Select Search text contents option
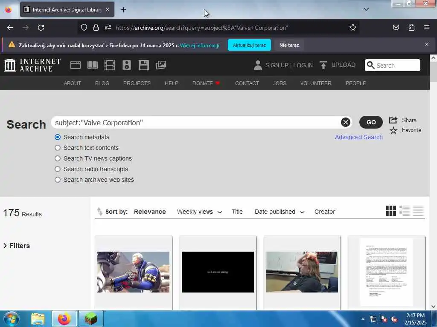 58,148
